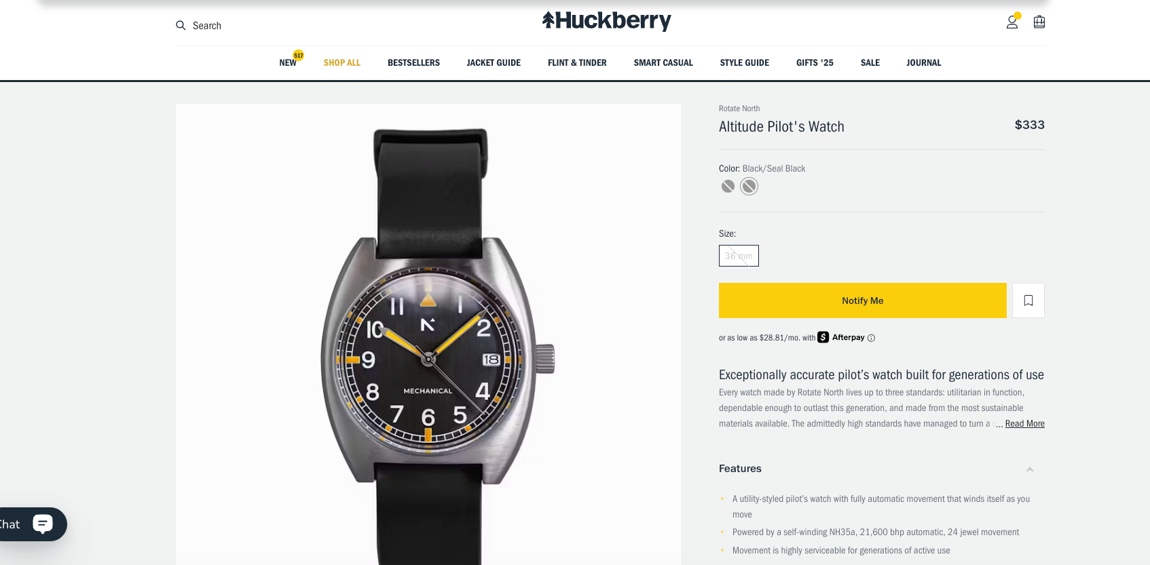Select the Black/Seal Black color swatch
Screen dimensions: 1150x565
point(749,187)
